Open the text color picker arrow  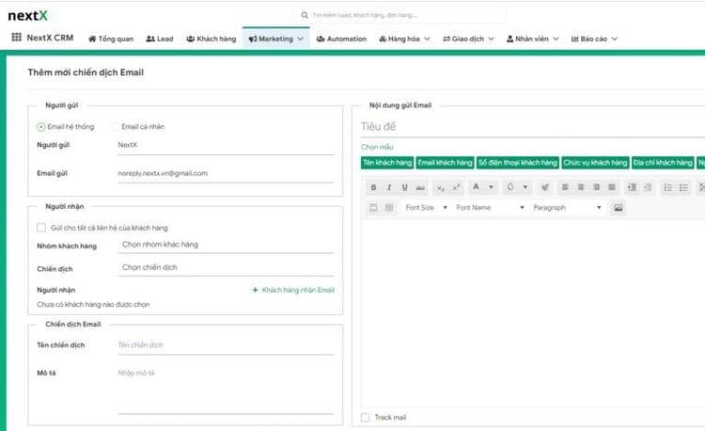[x=492, y=187]
